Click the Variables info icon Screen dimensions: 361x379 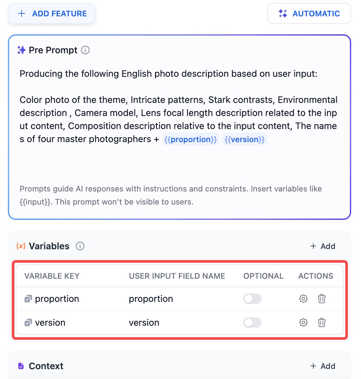pos(80,246)
